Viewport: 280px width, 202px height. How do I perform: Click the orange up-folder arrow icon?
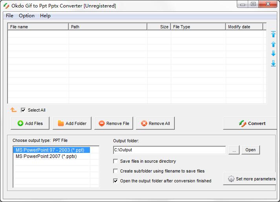tap(14, 110)
